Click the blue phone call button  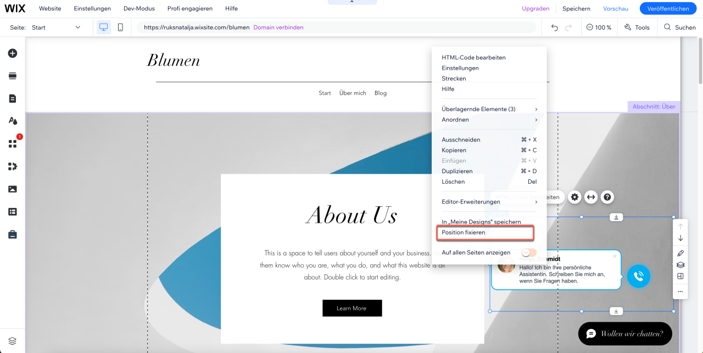pyautogui.click(x=638, y=276)
